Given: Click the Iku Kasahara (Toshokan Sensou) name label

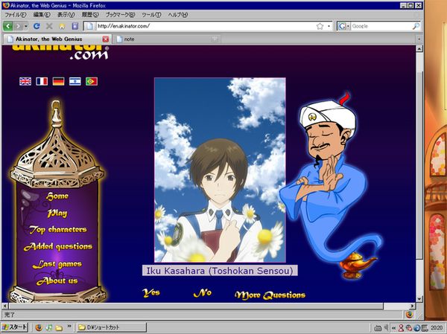Looking at the screenshot, I should pyautogui.click(x=220, y=271).
